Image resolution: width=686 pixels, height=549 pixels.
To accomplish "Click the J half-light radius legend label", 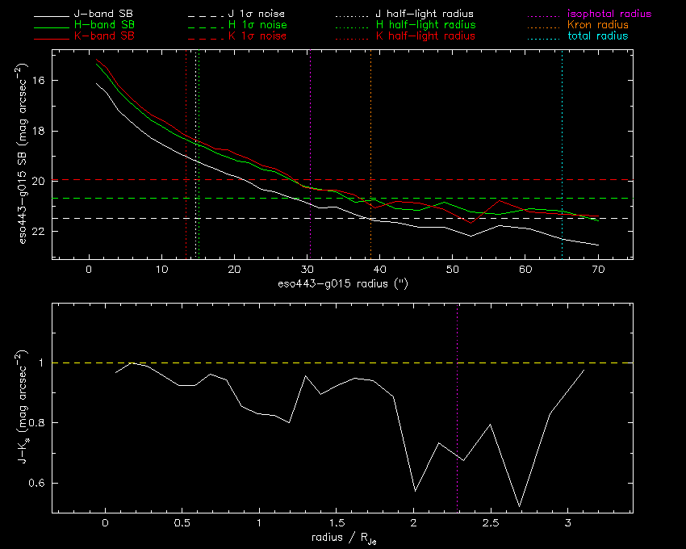I will 425,15.
